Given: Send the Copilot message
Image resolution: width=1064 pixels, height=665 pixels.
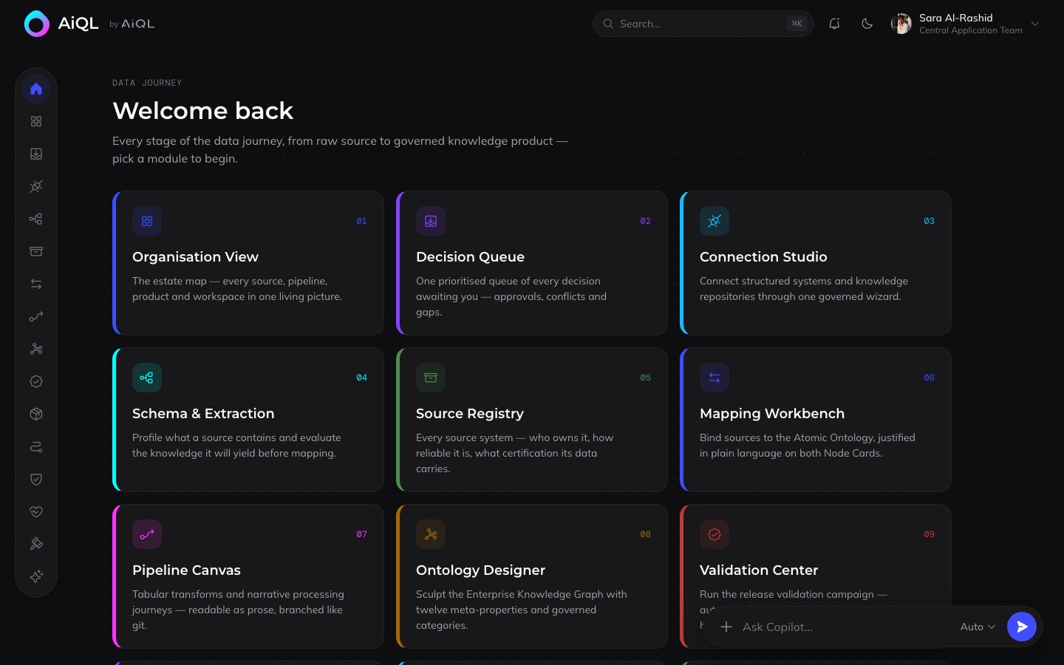Looking at the screenshot, I should [1022, 627].
